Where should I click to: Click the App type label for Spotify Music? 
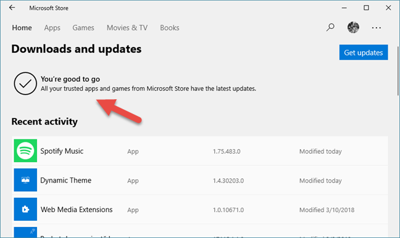click(x=133, y=152)
